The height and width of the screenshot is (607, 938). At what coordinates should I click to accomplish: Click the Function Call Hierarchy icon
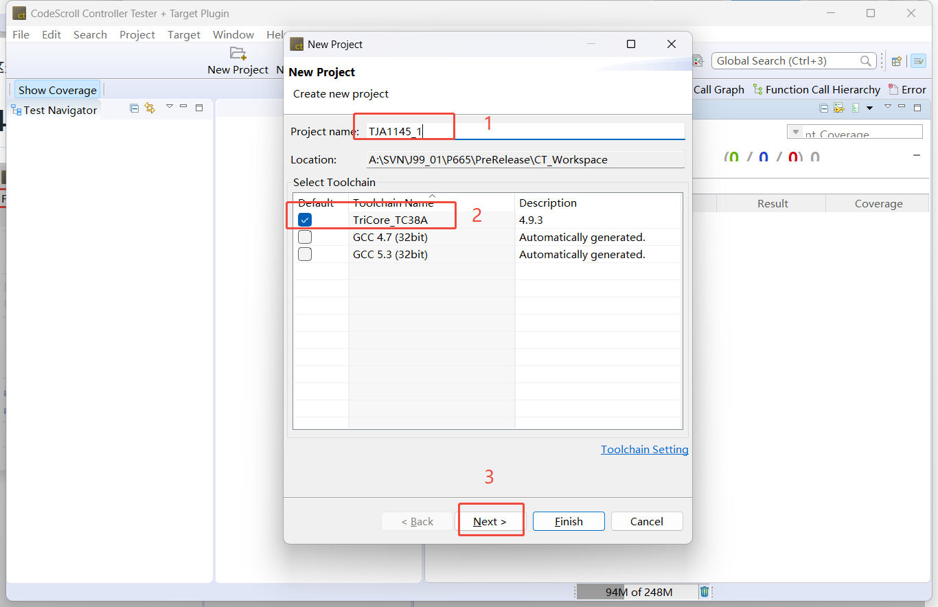(758, 89)
